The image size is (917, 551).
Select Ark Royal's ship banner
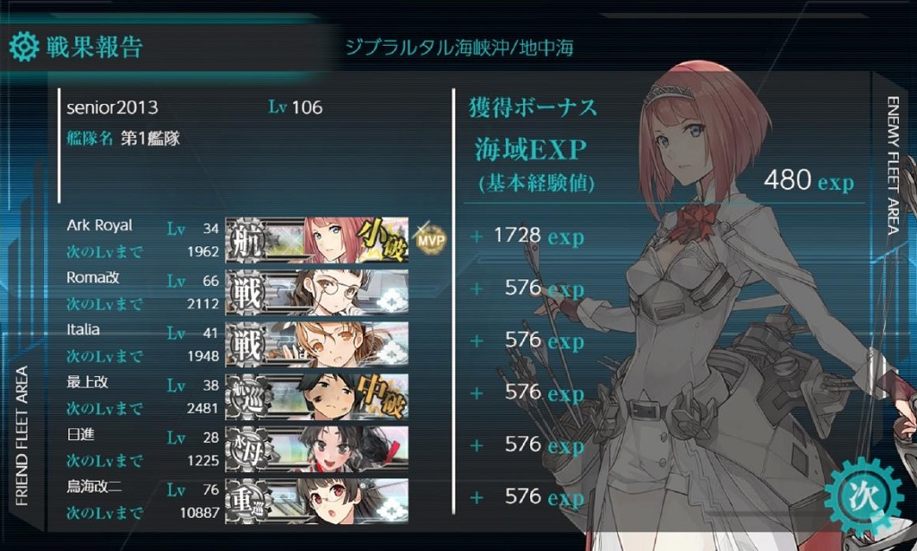click(x=317, y=240)
